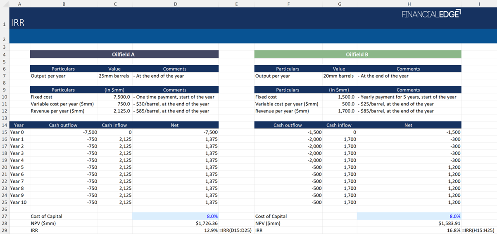Click the 7,500.0 fixed cost value
This screenshot has height=234, width=497.
[121, 97]
